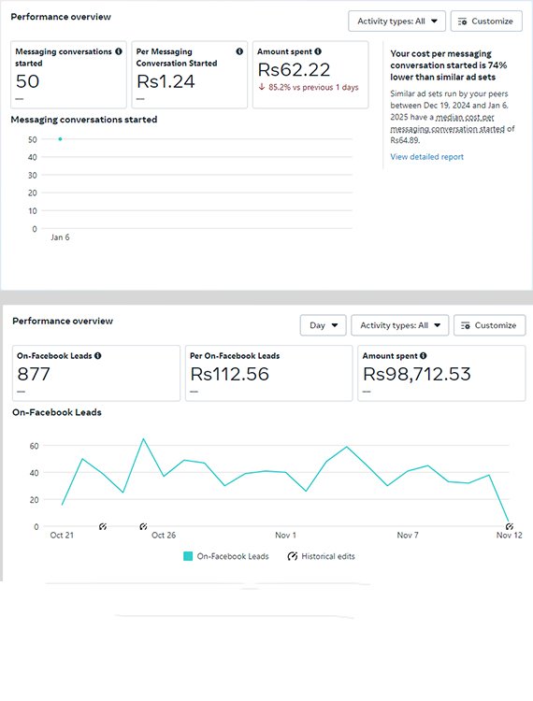This screenshot has width=533, height=701.
Task: Click the sliders icon in upper Customize button
Action: tap(462, 21)
